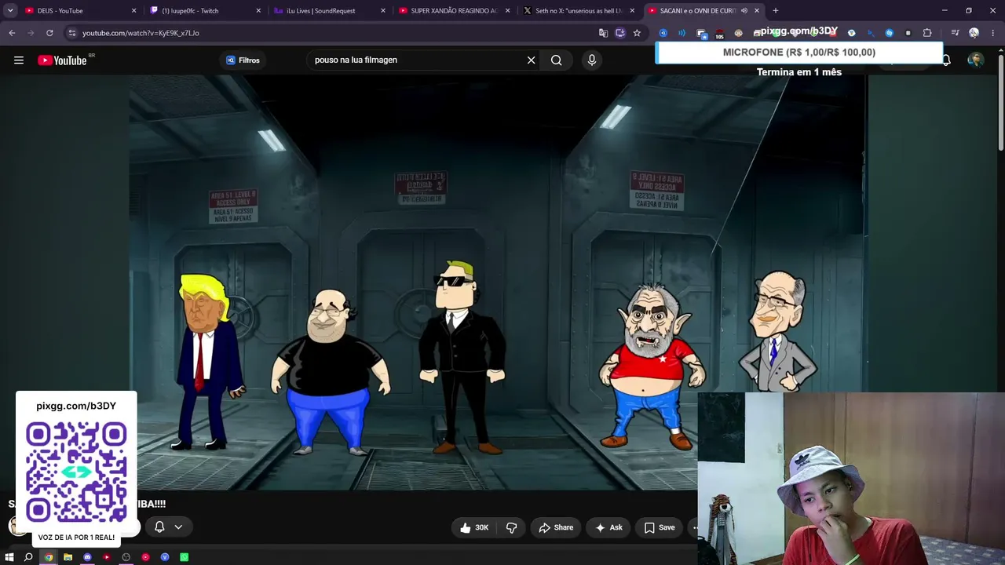This screenshot has height=565, width=1005.
Task: Open WhatsApp from the taskbar
Action: 184,557
